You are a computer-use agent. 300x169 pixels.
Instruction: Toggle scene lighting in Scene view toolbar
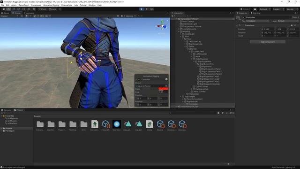27,16
